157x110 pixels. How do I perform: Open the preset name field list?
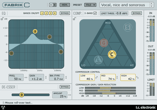click(x=125, y=5)
